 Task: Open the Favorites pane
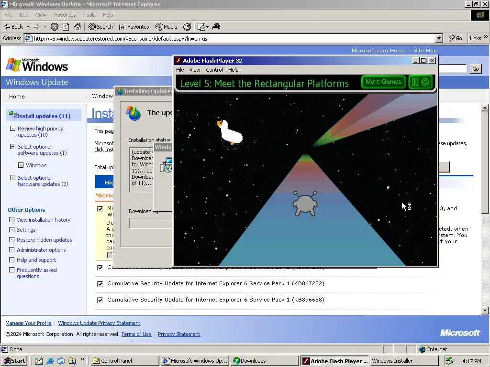pyautogui.click(x=134, y=27)
